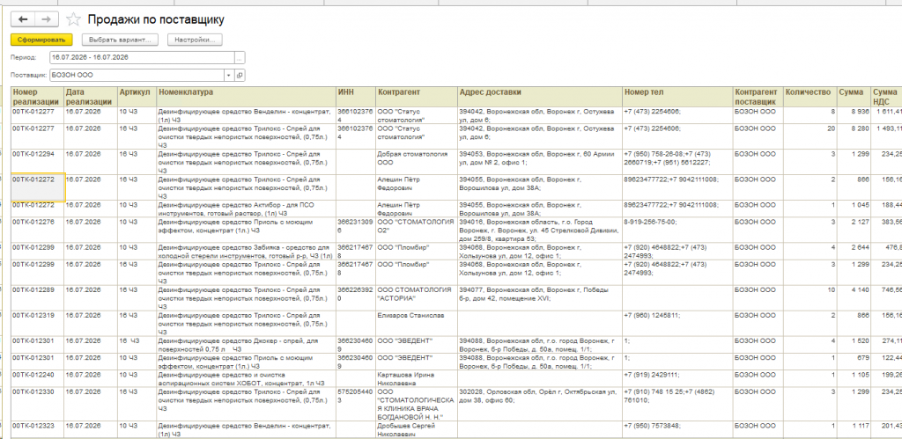Select the Карташова Ирина Николаевна cell
The height and width of the screenshot is (439, 902).
click(x=417, y=378)
